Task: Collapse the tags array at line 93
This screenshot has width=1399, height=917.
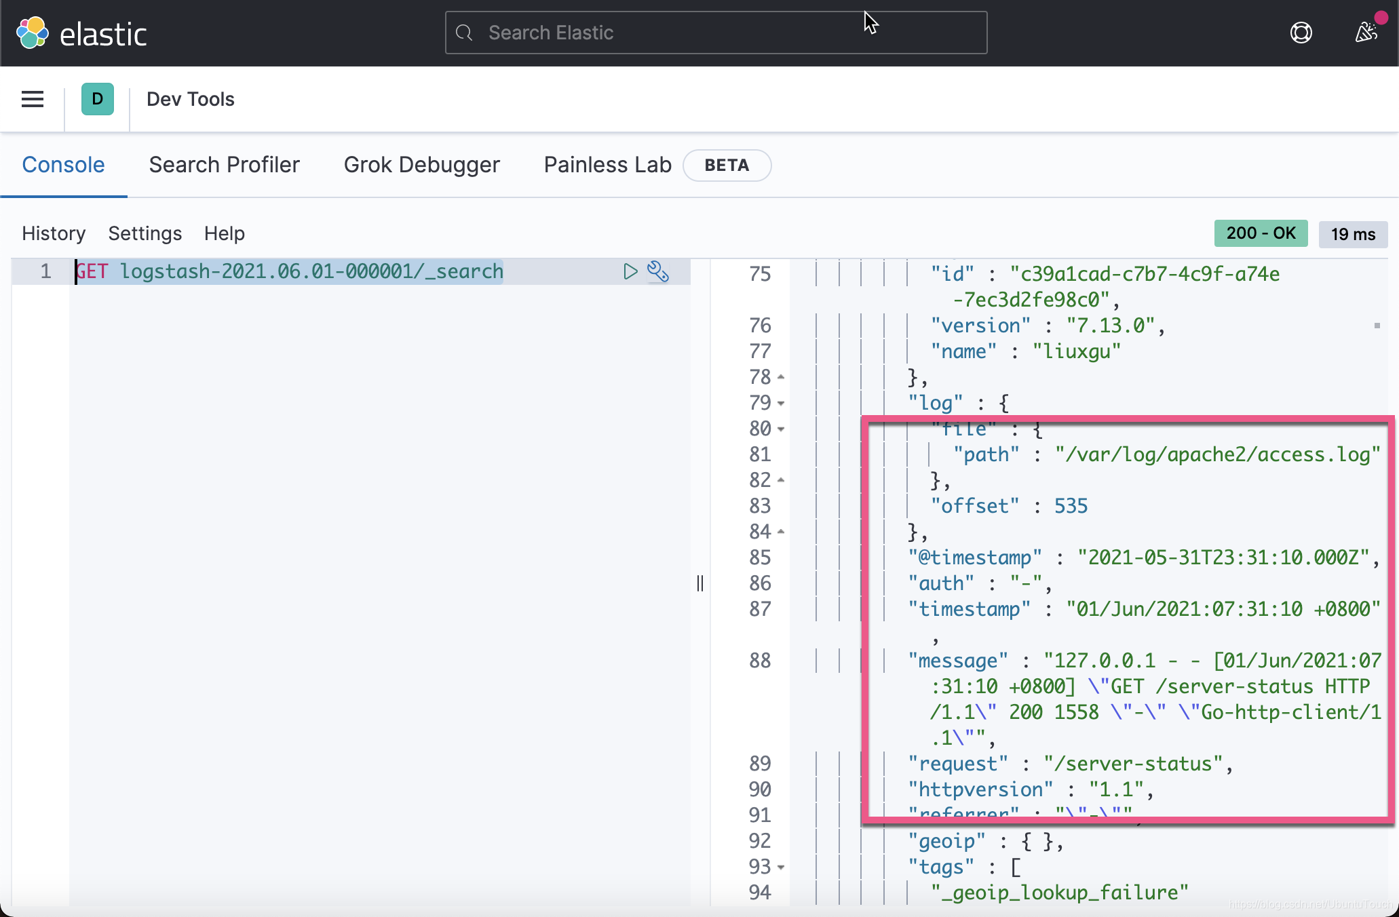Action: pyautogui.click(x=781, y=867)
